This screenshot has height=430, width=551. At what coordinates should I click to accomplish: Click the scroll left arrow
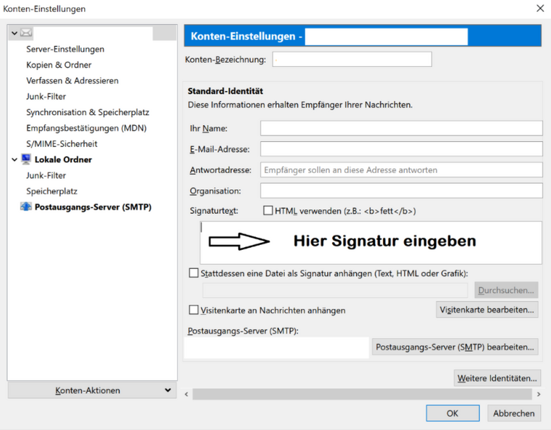186,394
